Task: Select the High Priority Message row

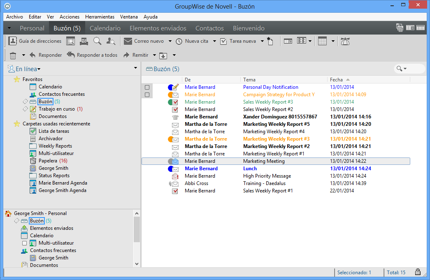Action: 276,176
